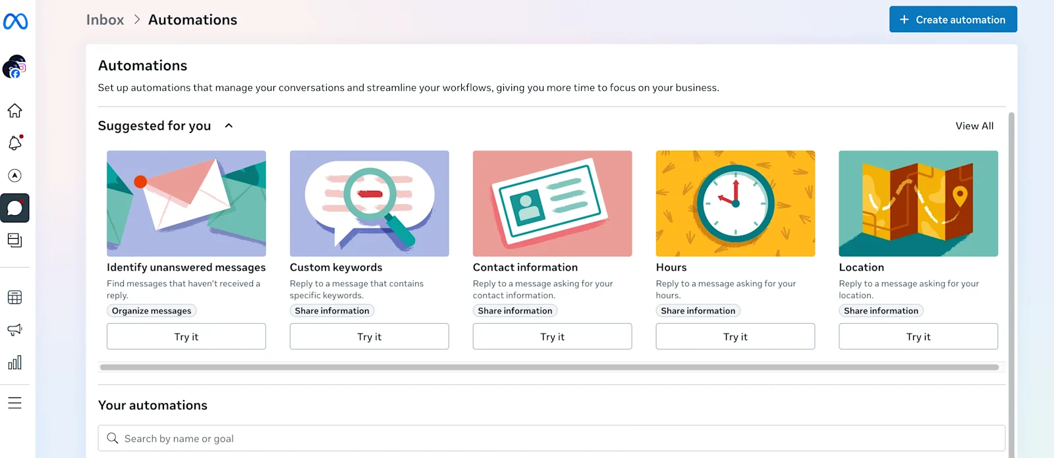
Task: Click the horizontal suggestions scrollbar
Action: pos(549,367)
